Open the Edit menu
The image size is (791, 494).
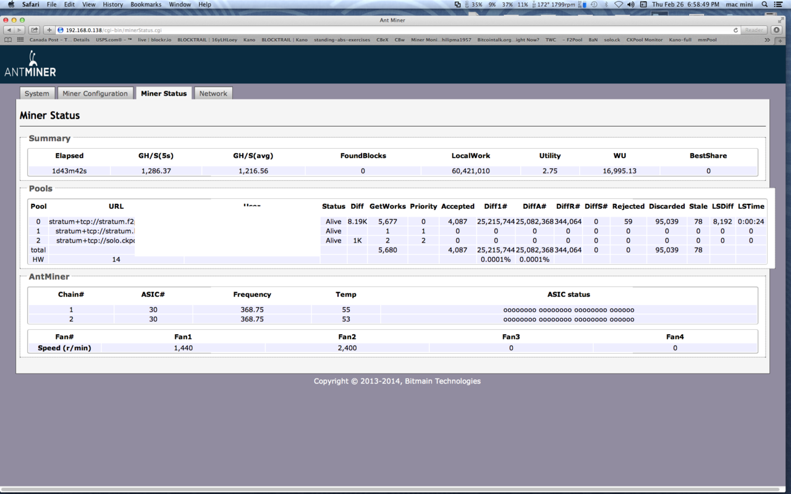[x=69, y=4]
